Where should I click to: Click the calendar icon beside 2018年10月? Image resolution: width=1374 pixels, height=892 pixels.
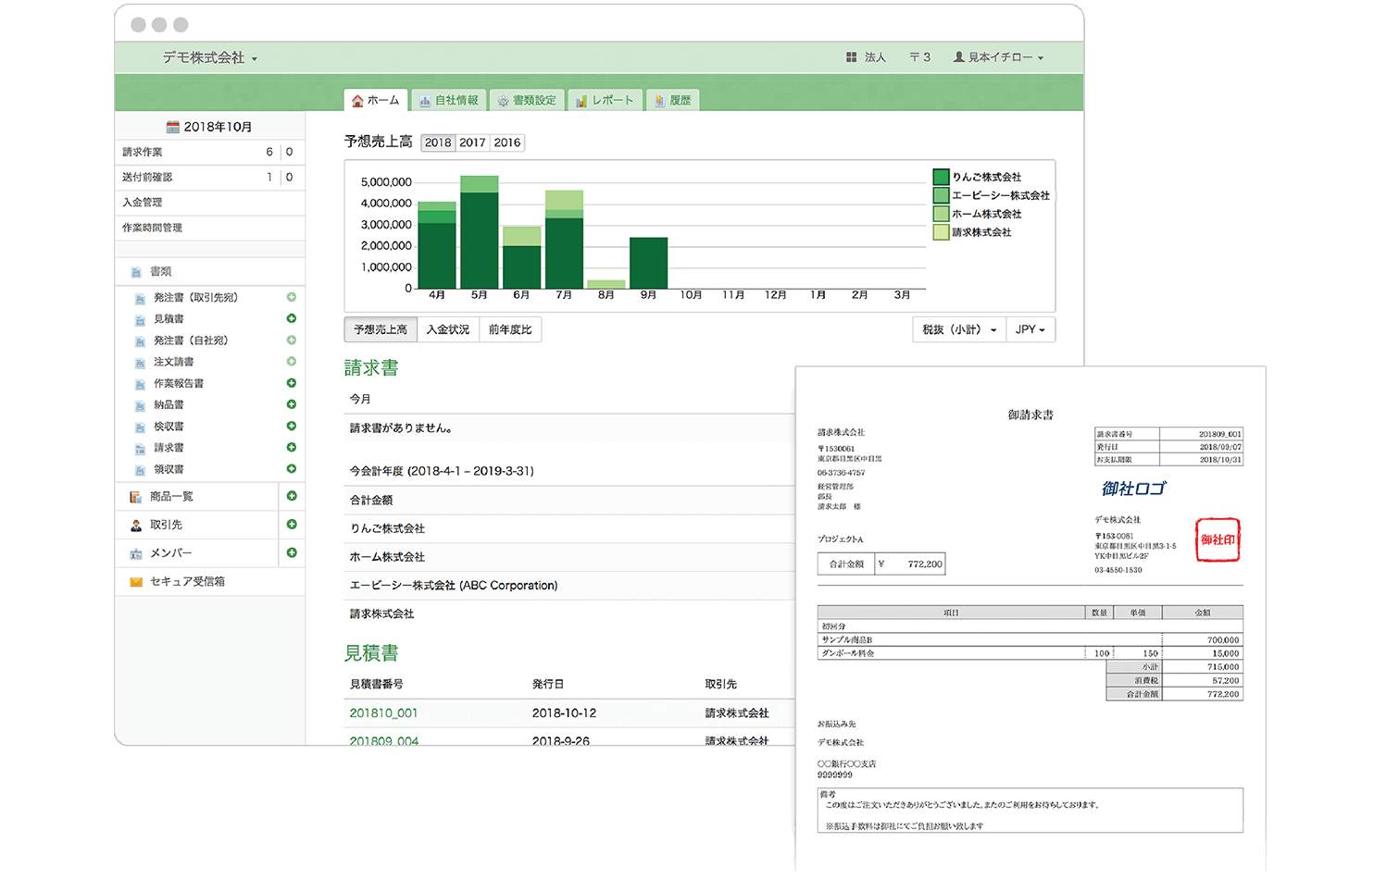(172, 127)
